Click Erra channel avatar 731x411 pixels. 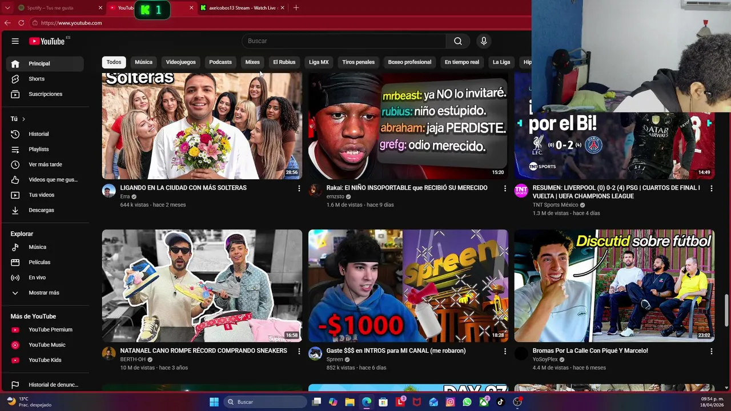click(109, 191)
